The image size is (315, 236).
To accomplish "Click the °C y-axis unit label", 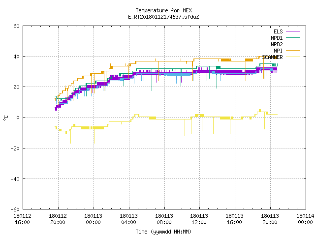I will point(5,118).
